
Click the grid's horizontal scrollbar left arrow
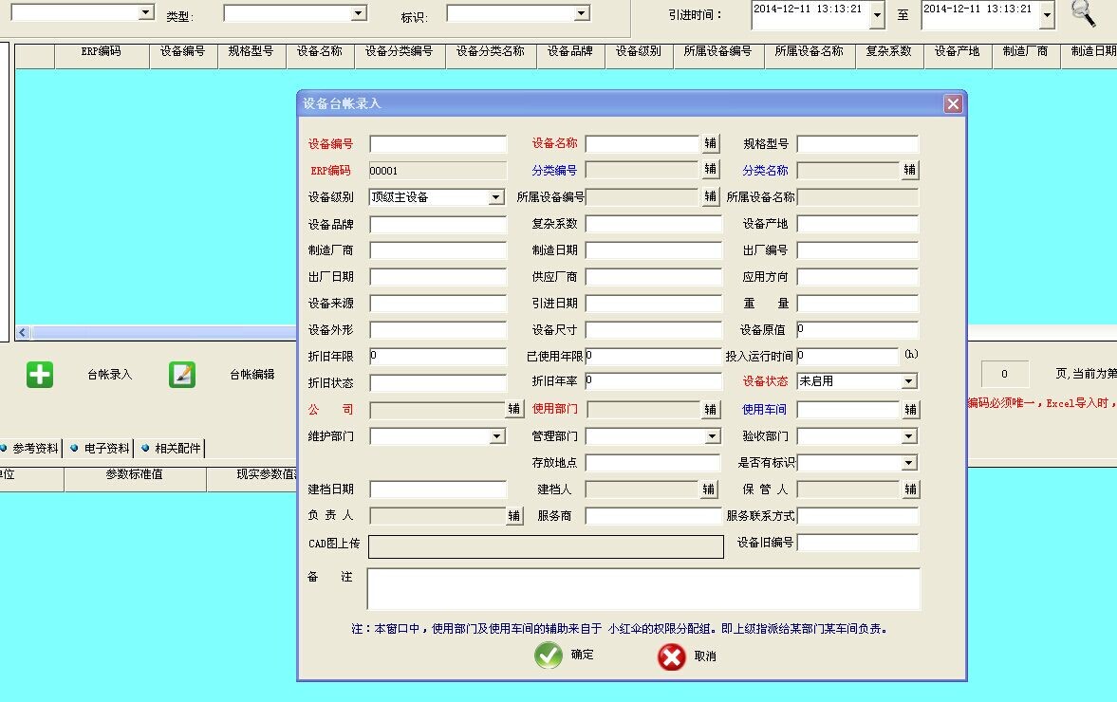(23, 332)
